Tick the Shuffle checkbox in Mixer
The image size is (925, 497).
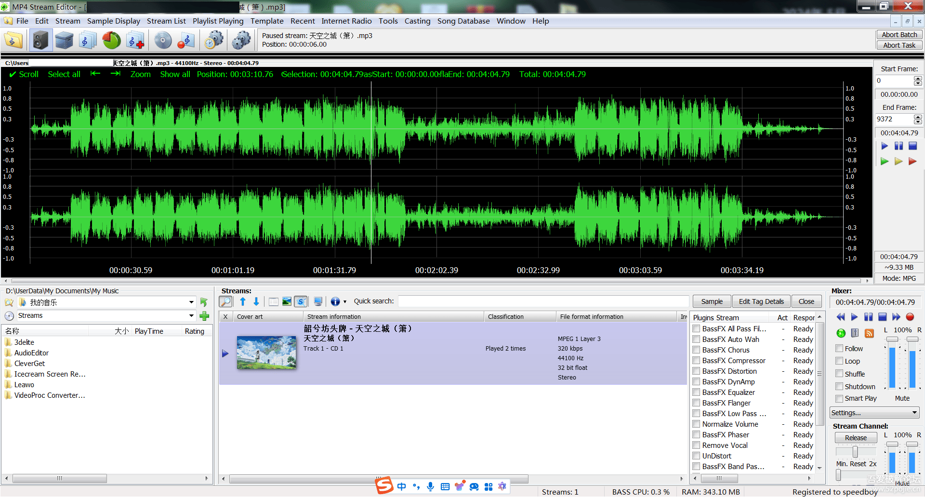coord(839,374)
